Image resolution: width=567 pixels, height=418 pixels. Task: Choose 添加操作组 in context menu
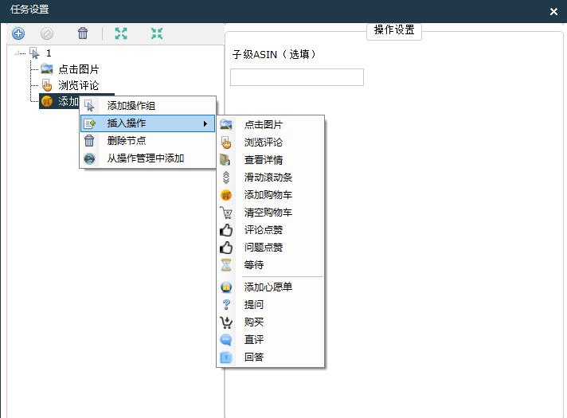click(x=147, y=106)
